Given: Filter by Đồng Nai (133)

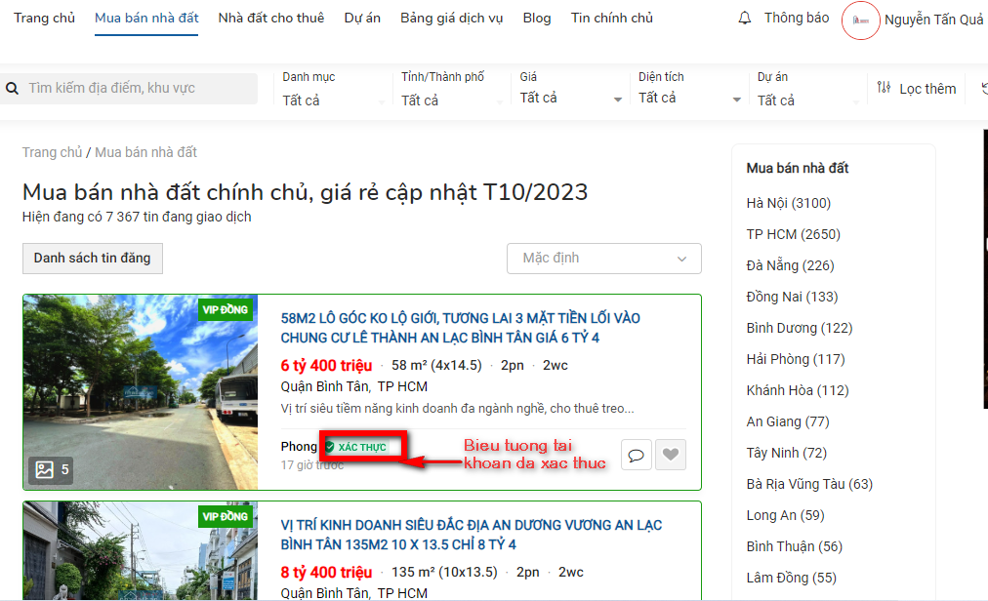Looking at the screenshot, I should (792, 297).
